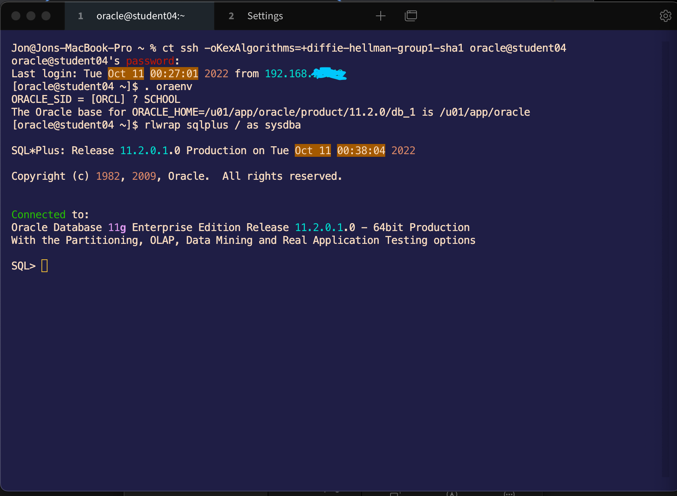Click the red close window button
This screenshot has height=496, width=677.
[16, 16]
